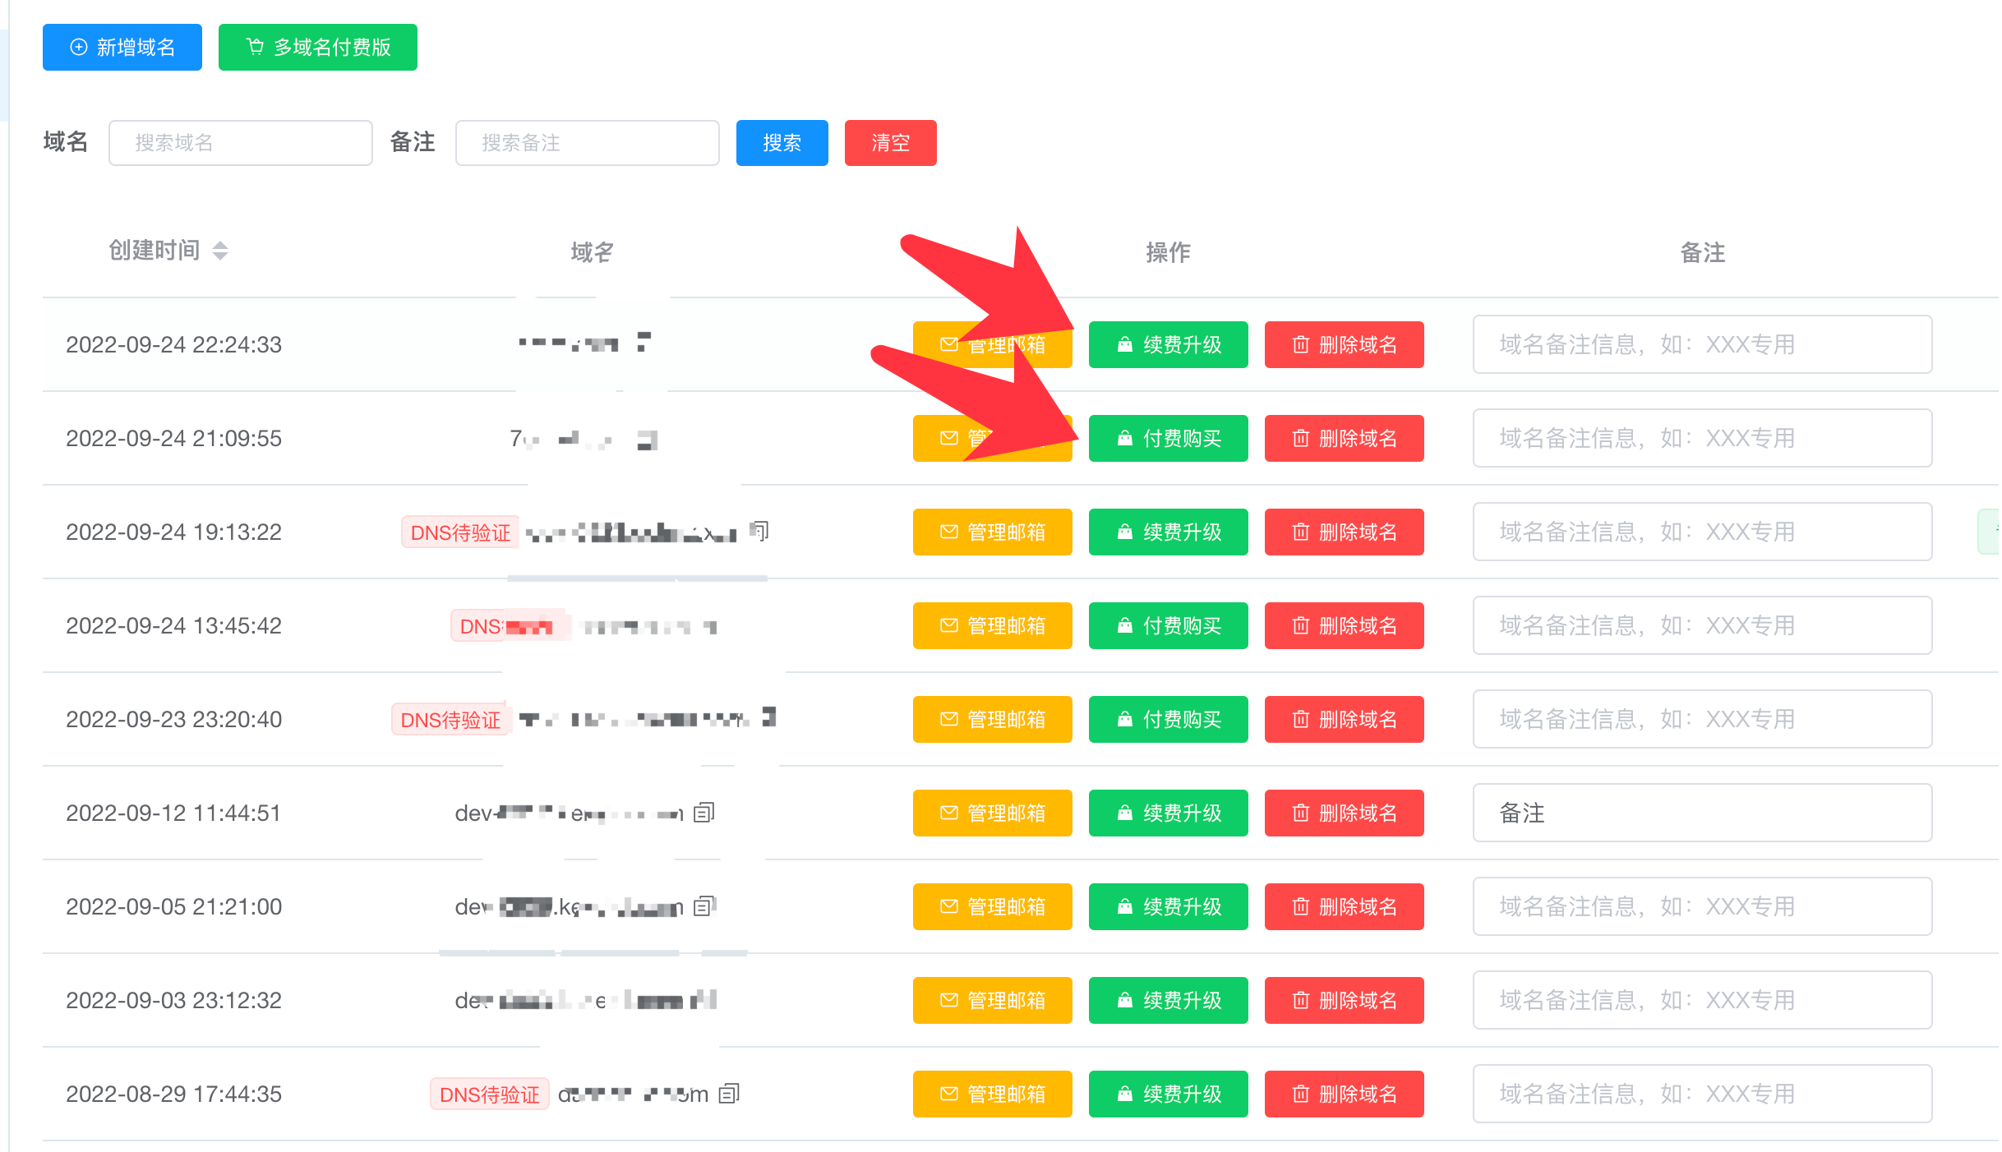This screenshot has height=1152, width=2002.
Task: Copy the domain in the 2022-09-12 11:44:51 row
Action: click(704, 813)
